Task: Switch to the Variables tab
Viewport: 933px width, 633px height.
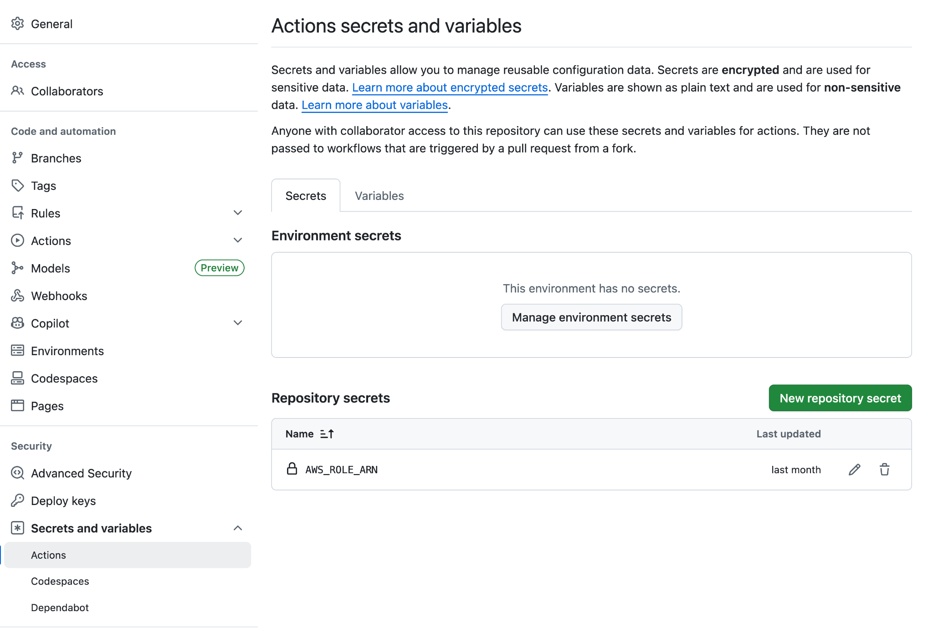Action: click(x=379, y=196)
